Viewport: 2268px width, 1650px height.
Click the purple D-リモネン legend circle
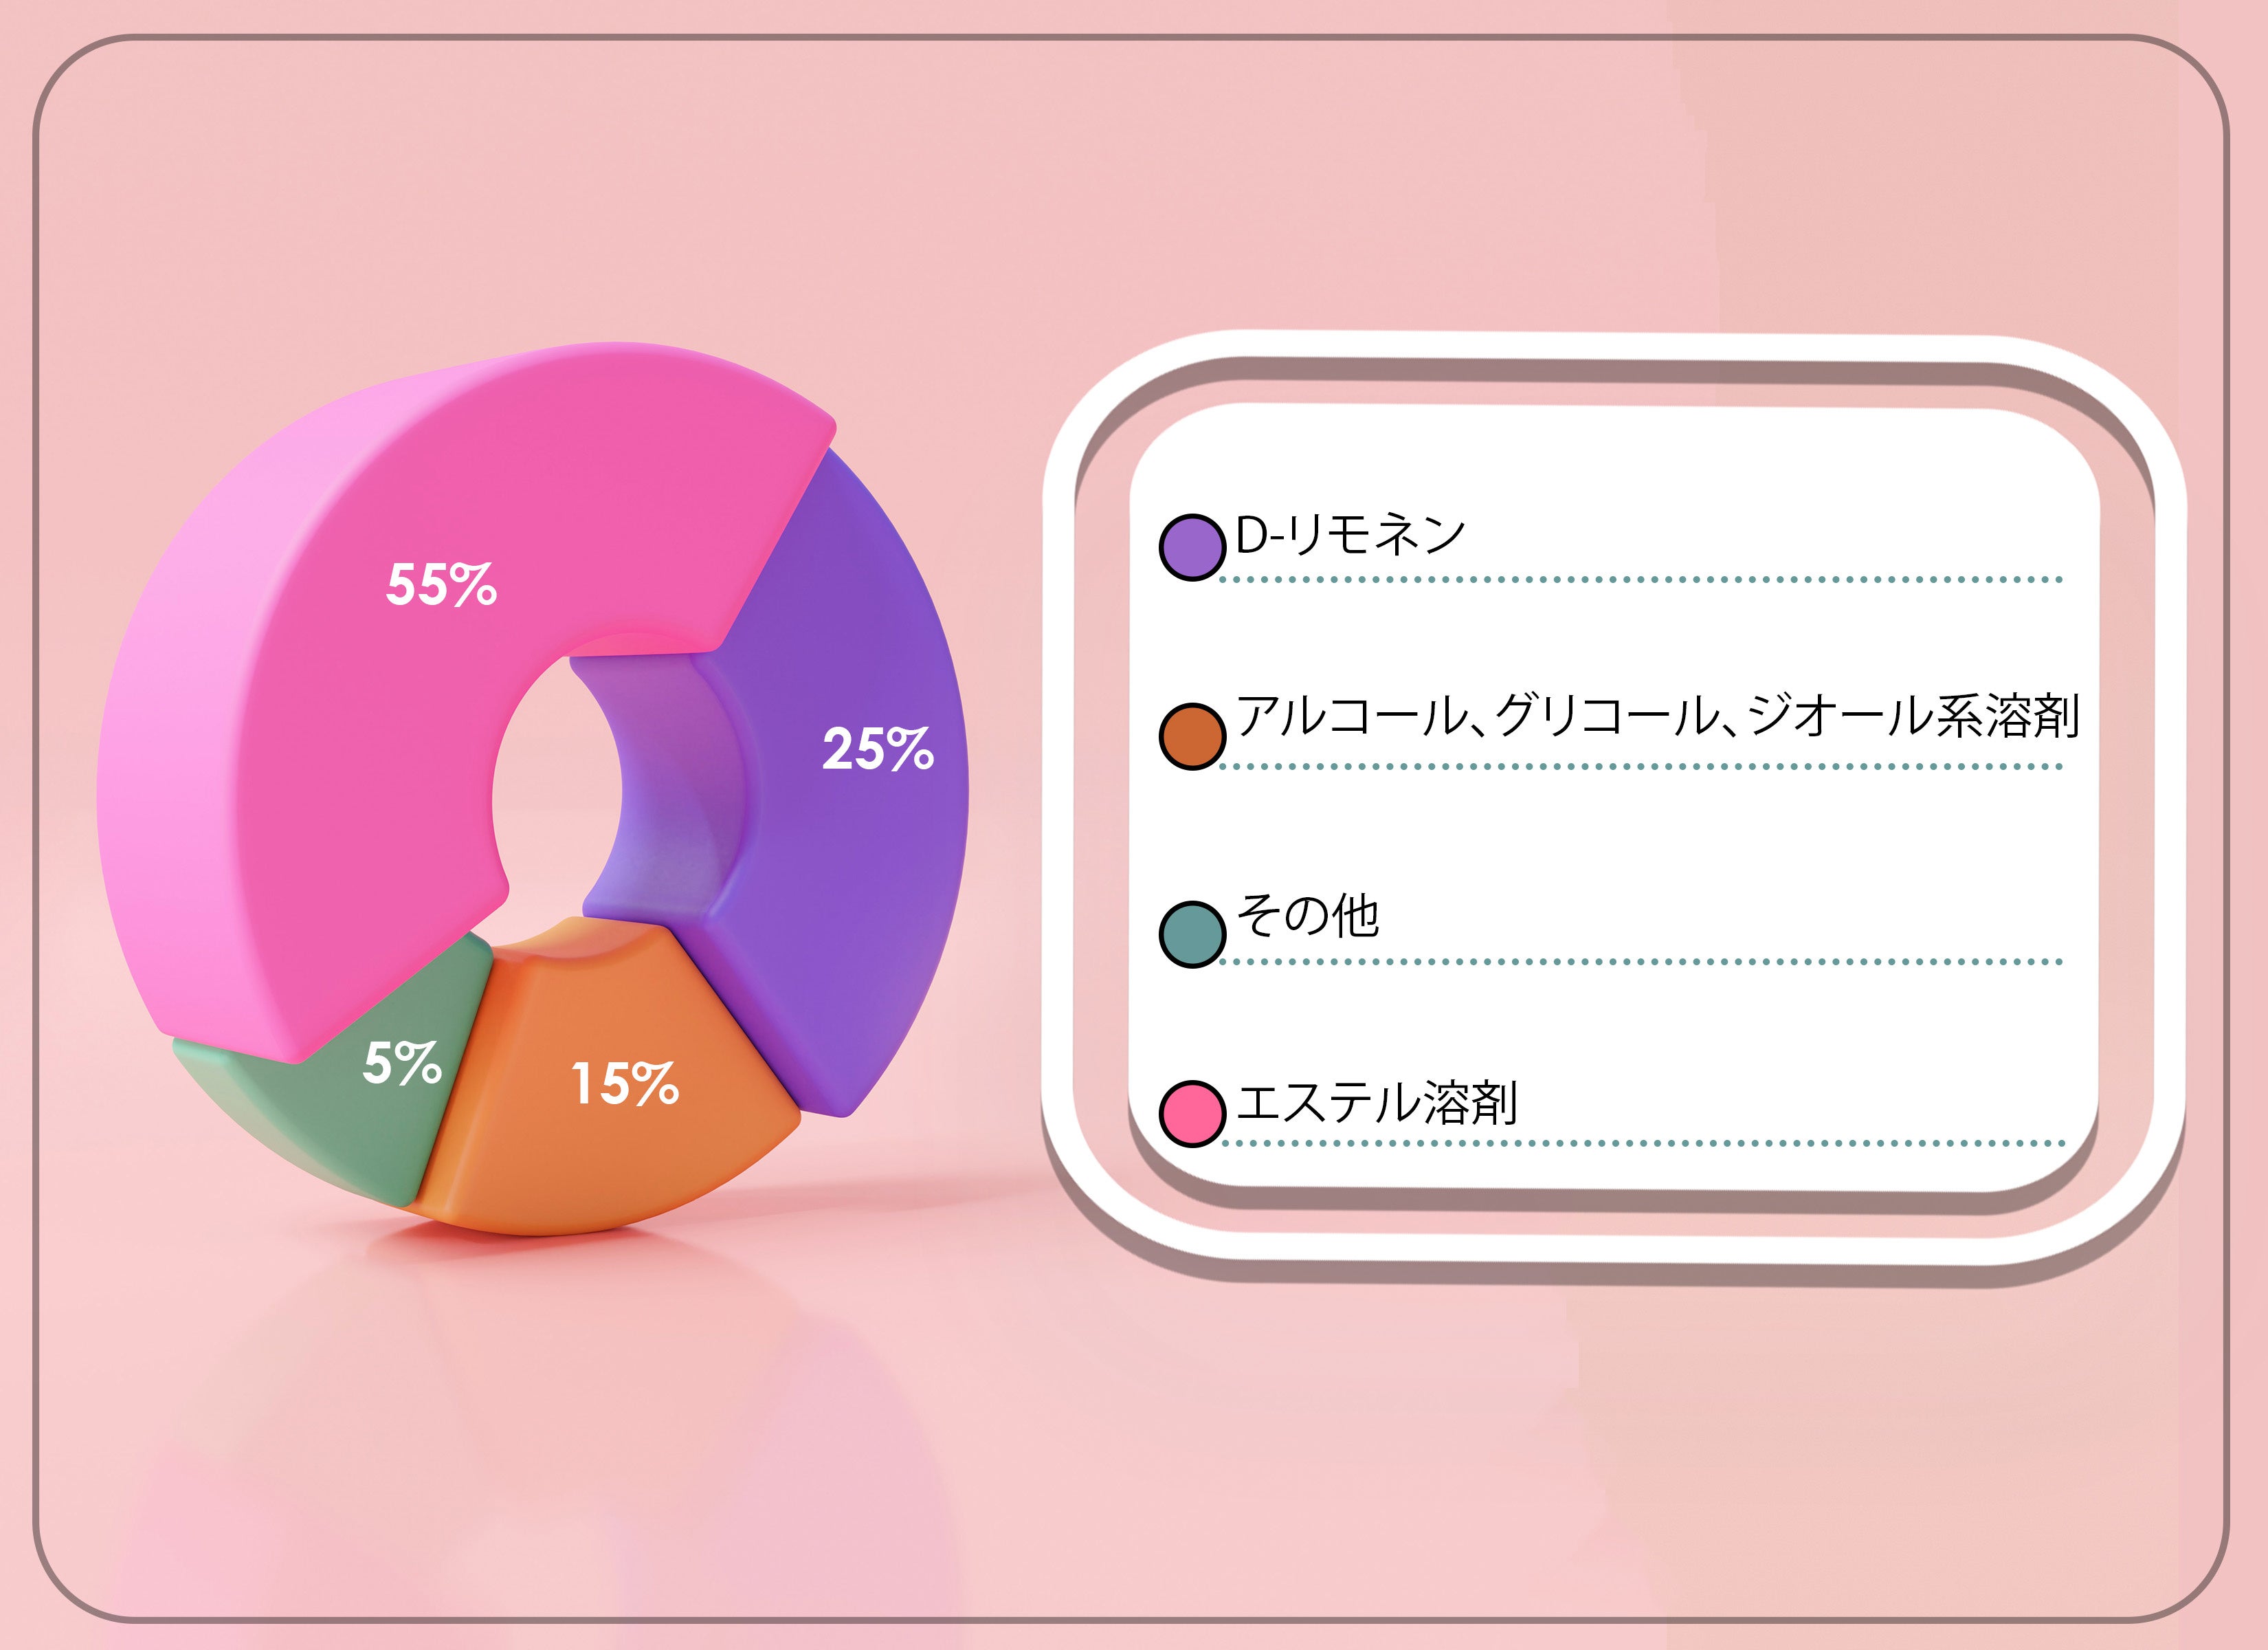point(1192,547)
